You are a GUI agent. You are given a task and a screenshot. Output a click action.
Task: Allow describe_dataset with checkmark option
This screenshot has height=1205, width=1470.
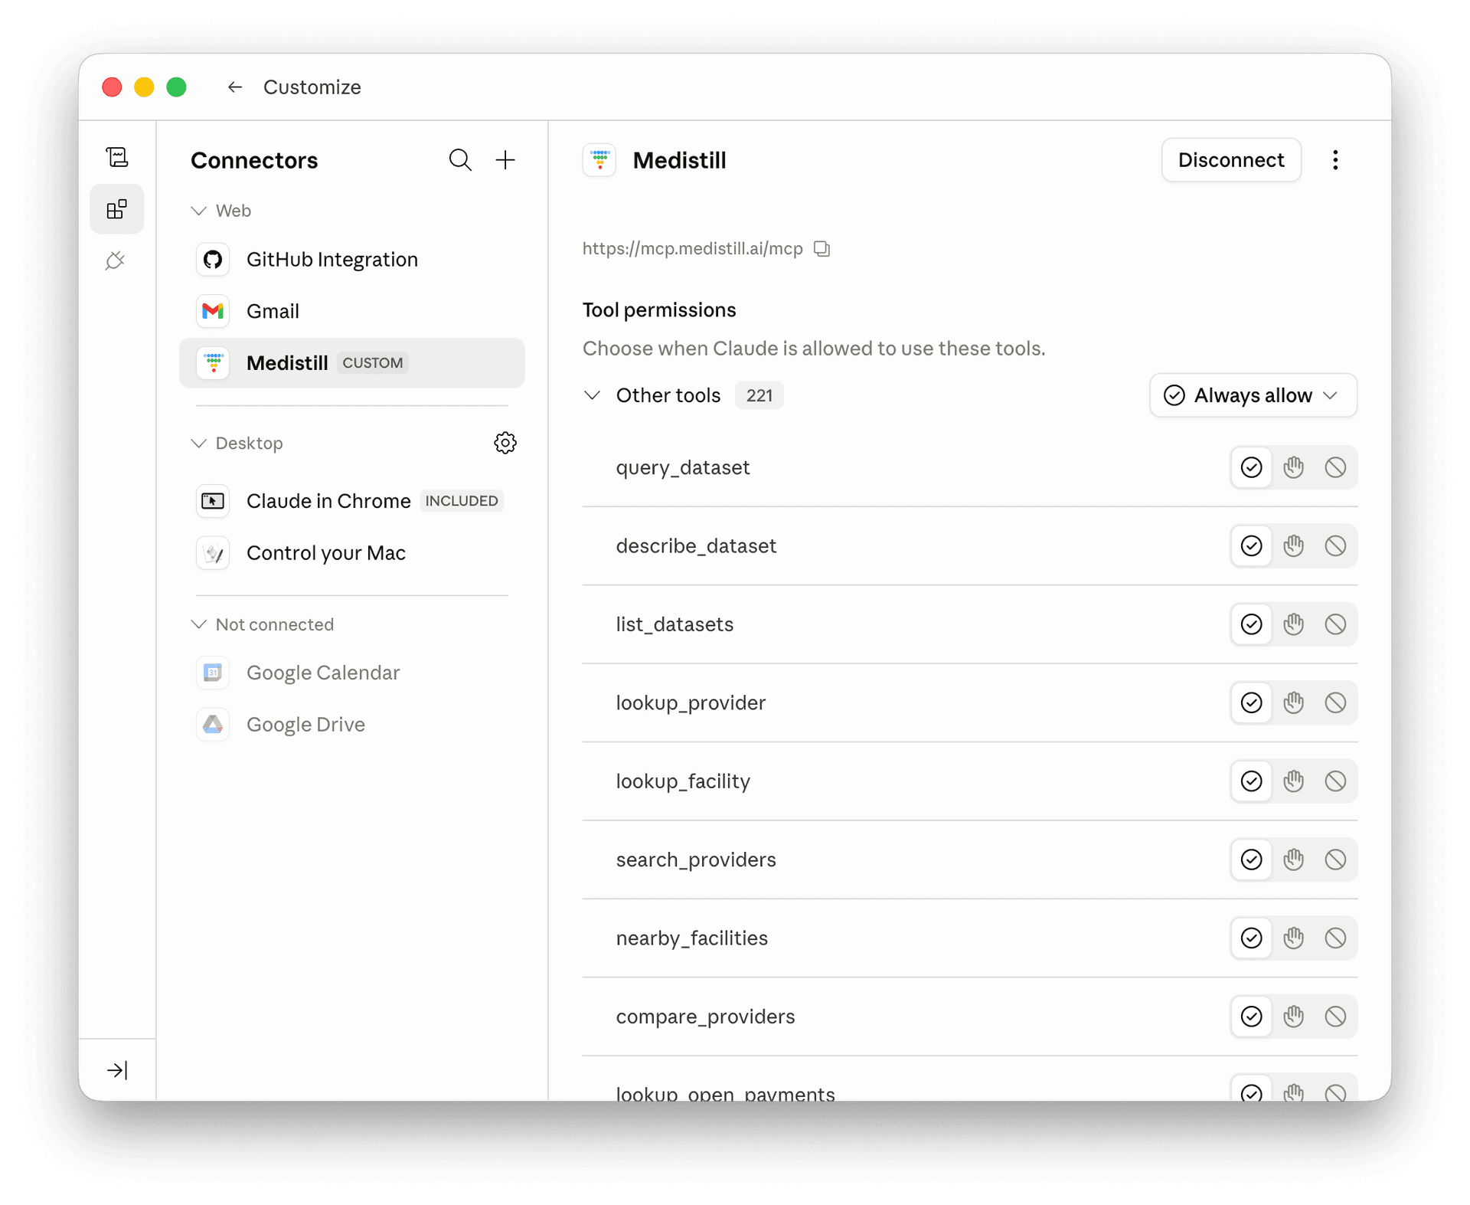[x=1252, y=545]
